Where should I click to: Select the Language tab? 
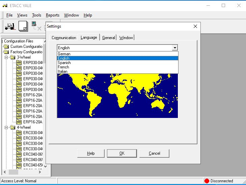(x=89, y=37)
